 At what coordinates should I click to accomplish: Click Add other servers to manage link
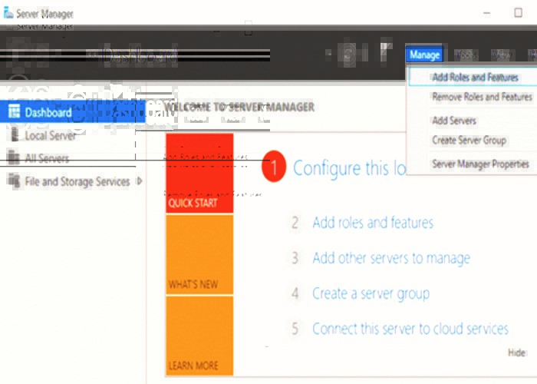coord(391,258)
